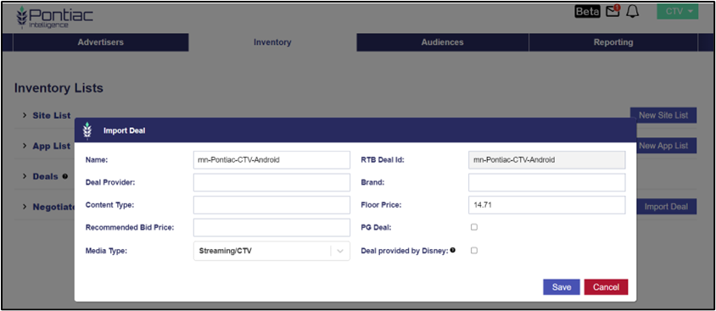This screenshot has width=716, height=311.
Task: Click the Pontiac Intelligence logo
Action: point(54,18)
